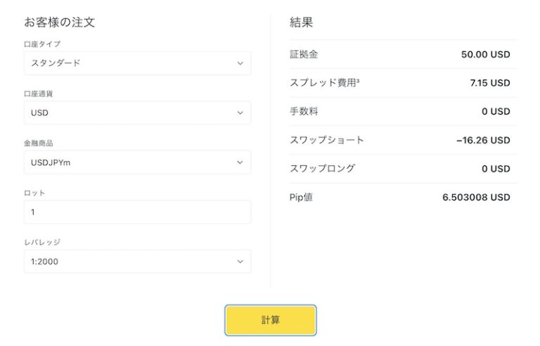This screenshot has height=346, width=540.
Task: Focus the ロット input field
Action: [x=137, y=212]
